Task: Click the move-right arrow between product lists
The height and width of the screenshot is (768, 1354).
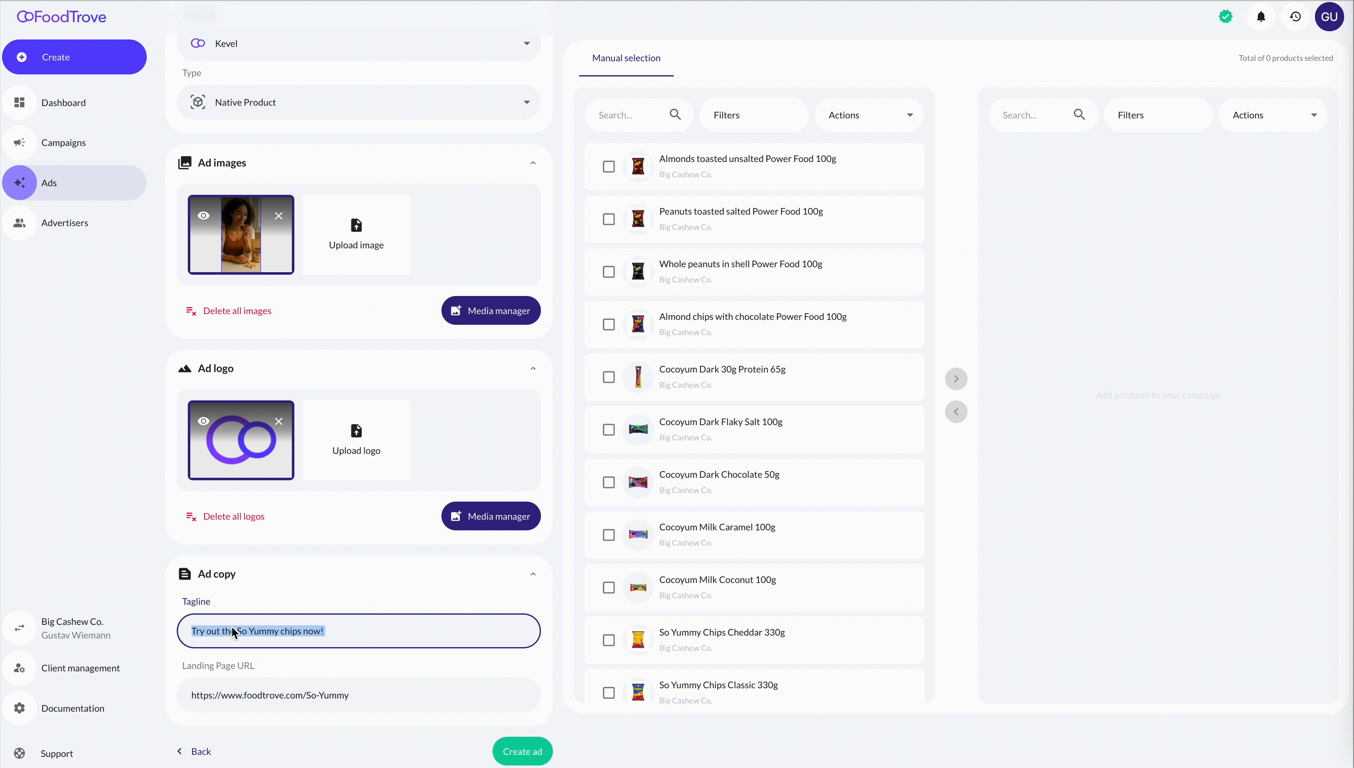Action: point(956,379)
